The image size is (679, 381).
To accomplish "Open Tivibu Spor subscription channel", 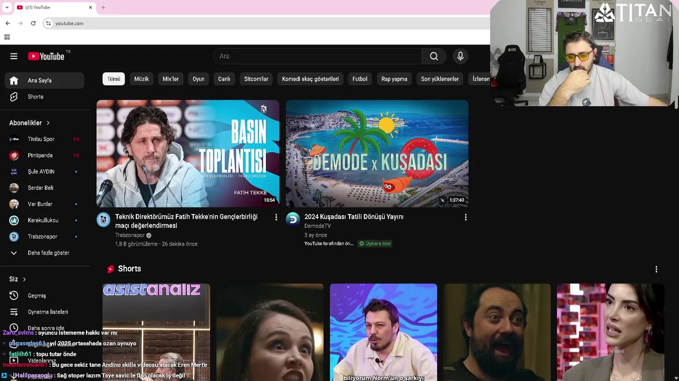I will click(45, 139).
